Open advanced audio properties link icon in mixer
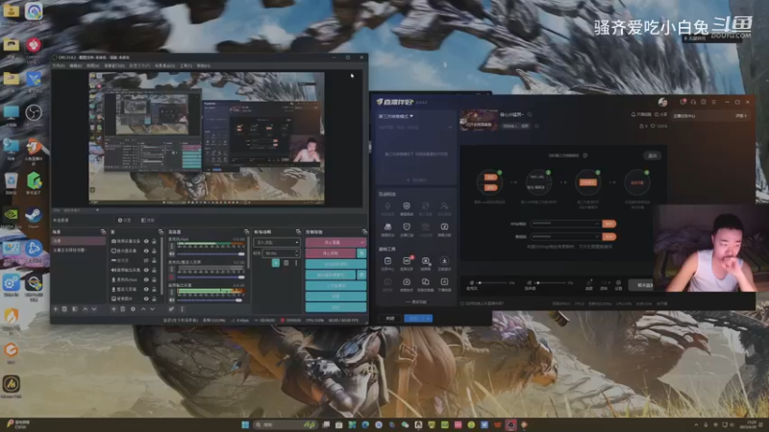The width and height of the screenshot is (769, 432). coord(171,309)
